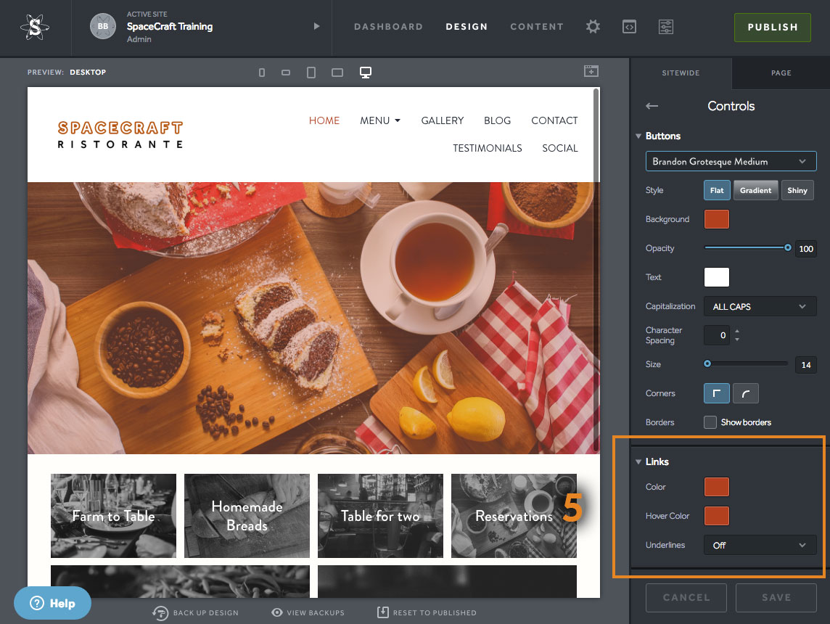The width and height of the screenshot is (830, 624).
Task: Select the Sitewide tab
Action: [681, 73]
